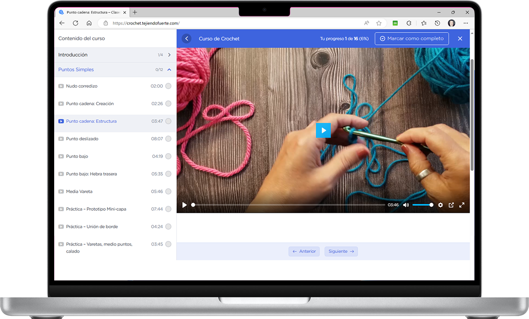Mark Nudo corredizo lesson circle complete
This screenshot has width=529, height=319.
pos(168,86)
